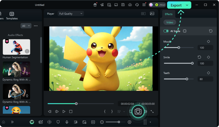Screen dimensions: 219x127
Task: Click the audio music list icon
Action: tap(76, 122)
